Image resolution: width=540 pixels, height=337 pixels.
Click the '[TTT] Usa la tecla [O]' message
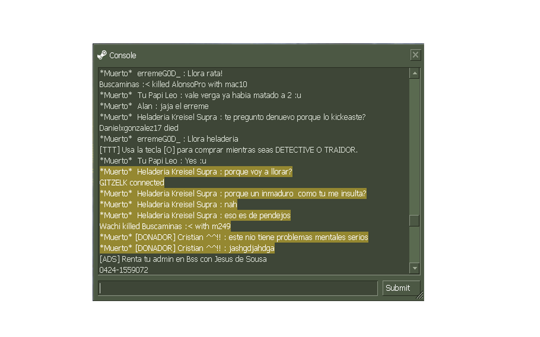point(228,150)
